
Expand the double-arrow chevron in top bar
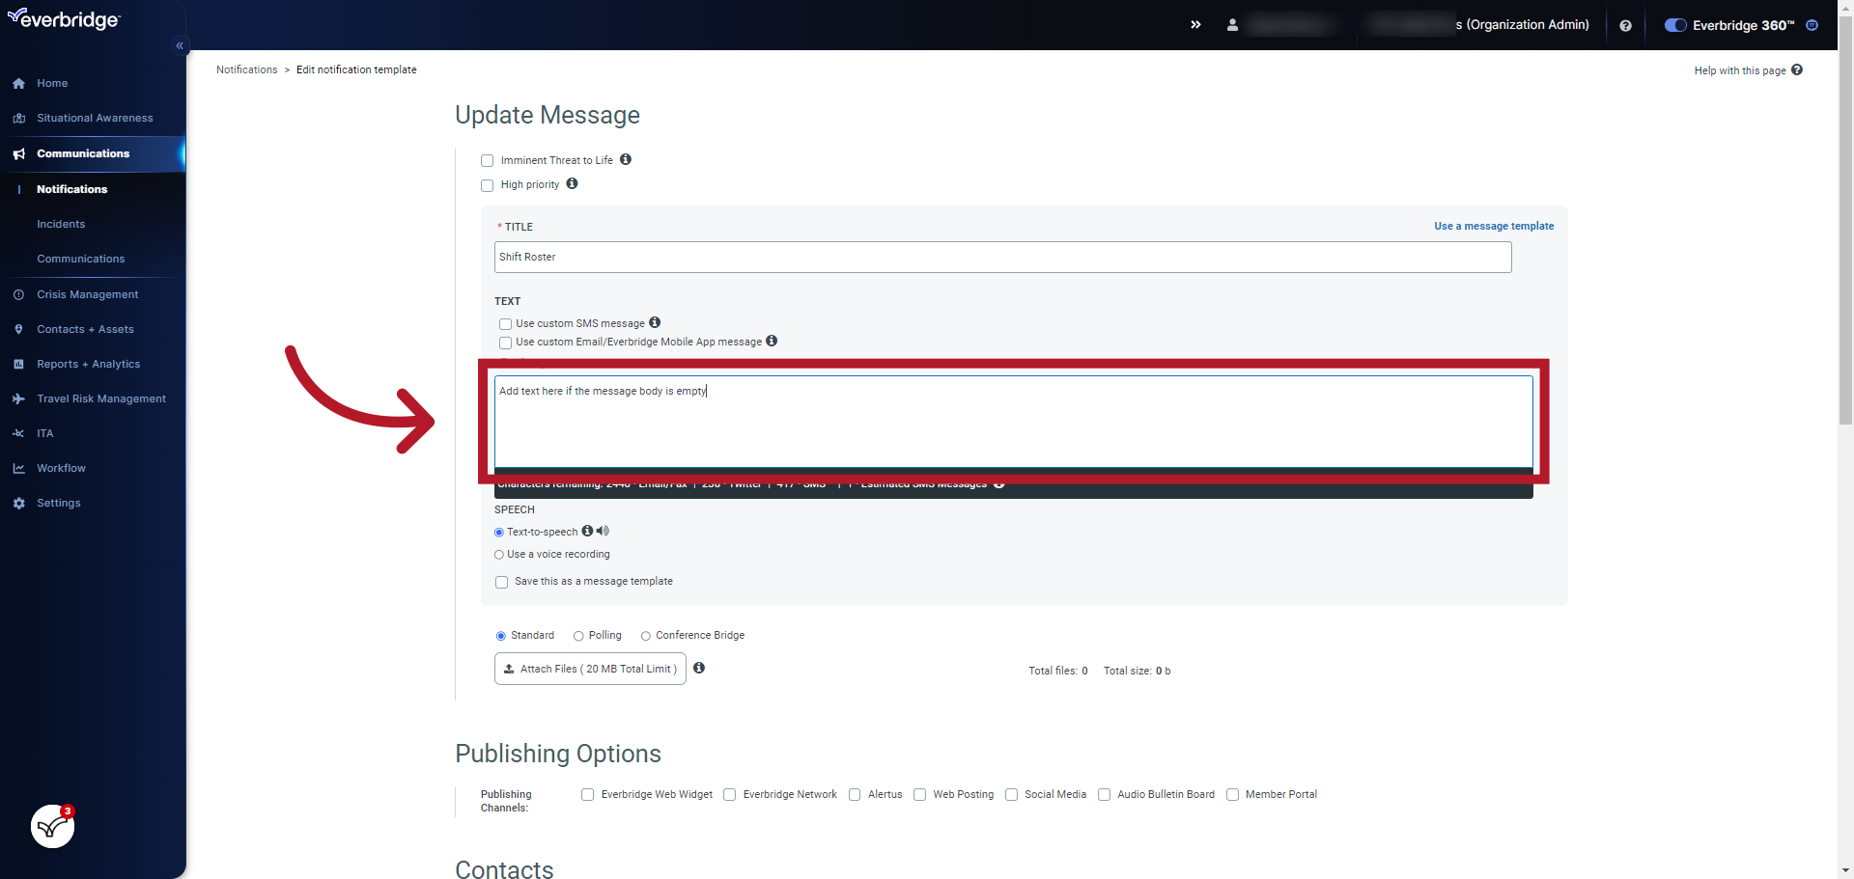coord(1195,24)
